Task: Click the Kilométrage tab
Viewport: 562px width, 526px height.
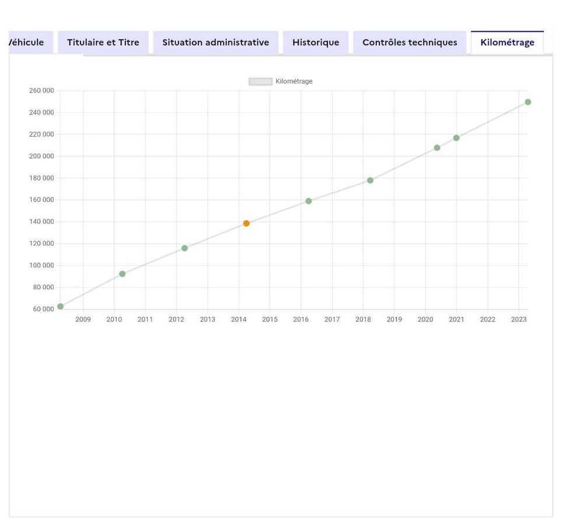Action: coord(507,42)
